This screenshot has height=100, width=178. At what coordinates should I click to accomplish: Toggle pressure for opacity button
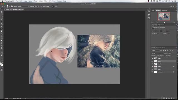[x=41, y=6]
